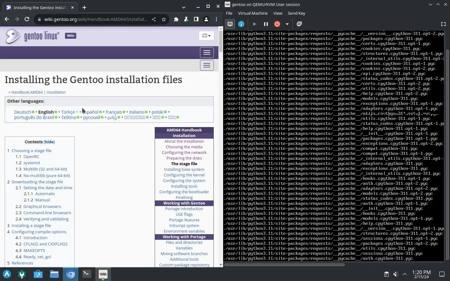The image size is (450, 281).
Task: Reload the Gentoo wiki page
Action: click(27, 19)
